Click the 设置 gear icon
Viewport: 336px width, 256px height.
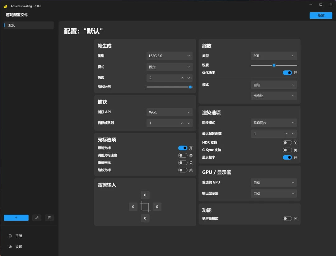[10, 247]
